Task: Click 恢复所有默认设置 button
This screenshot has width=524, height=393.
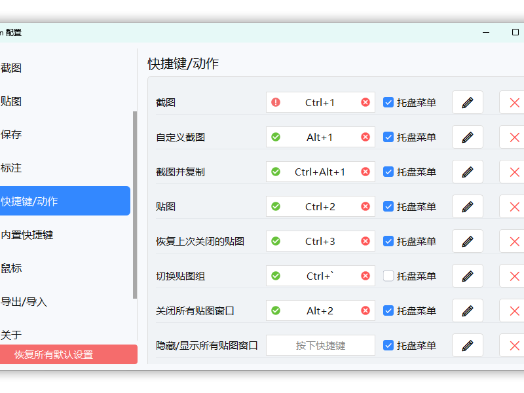Action: pyautogui.click(x=69, y=354)
